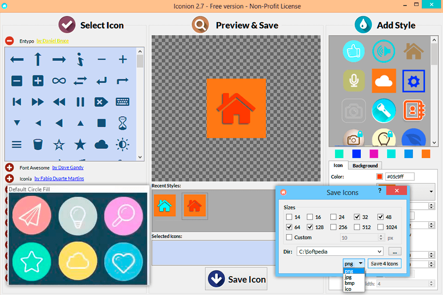
Task: Click the Save 4 Icons button
Action: coord(384,264)
